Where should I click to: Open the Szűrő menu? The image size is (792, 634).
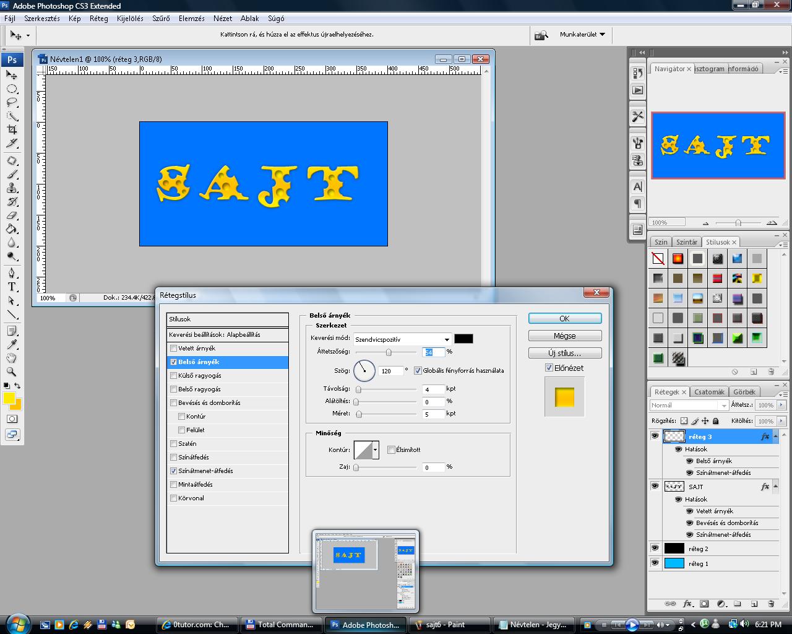[161, 19]
